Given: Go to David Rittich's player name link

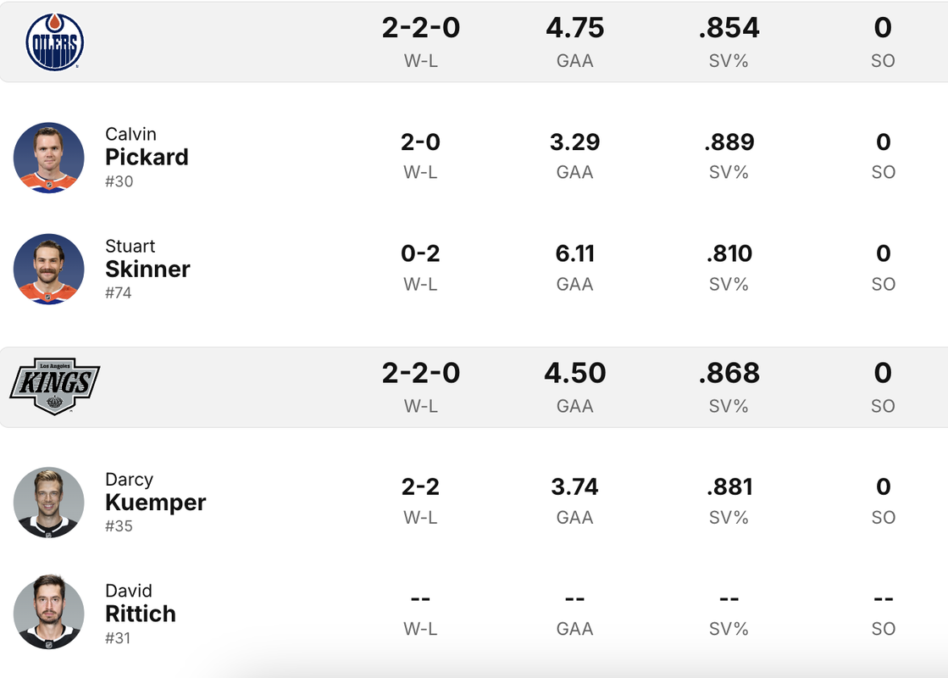Looking at the screenshot, I should tap(140, 613).
